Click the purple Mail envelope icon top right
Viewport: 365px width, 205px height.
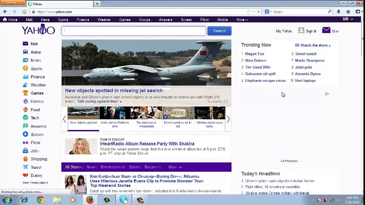(x=326, y=30)
